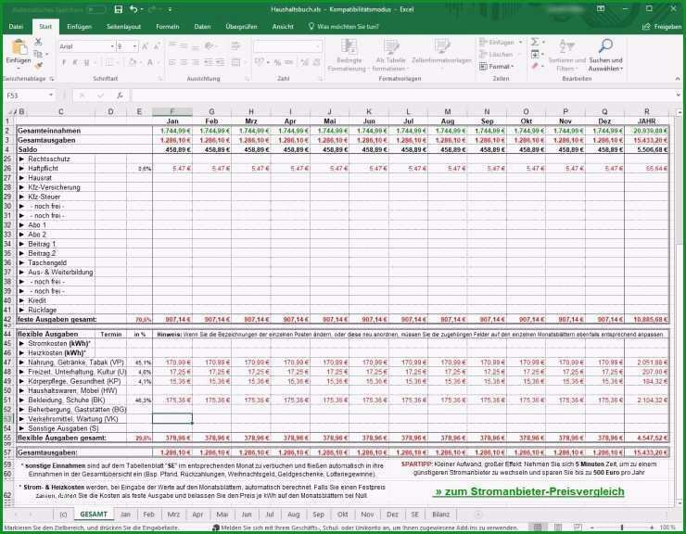686x534 pixels.
Task: Click the align left icon
Action: [172, 63]
